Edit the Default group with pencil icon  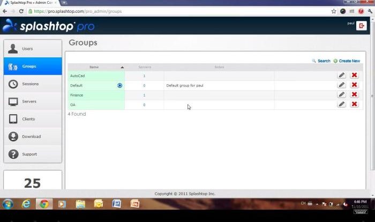coord(342,85)
